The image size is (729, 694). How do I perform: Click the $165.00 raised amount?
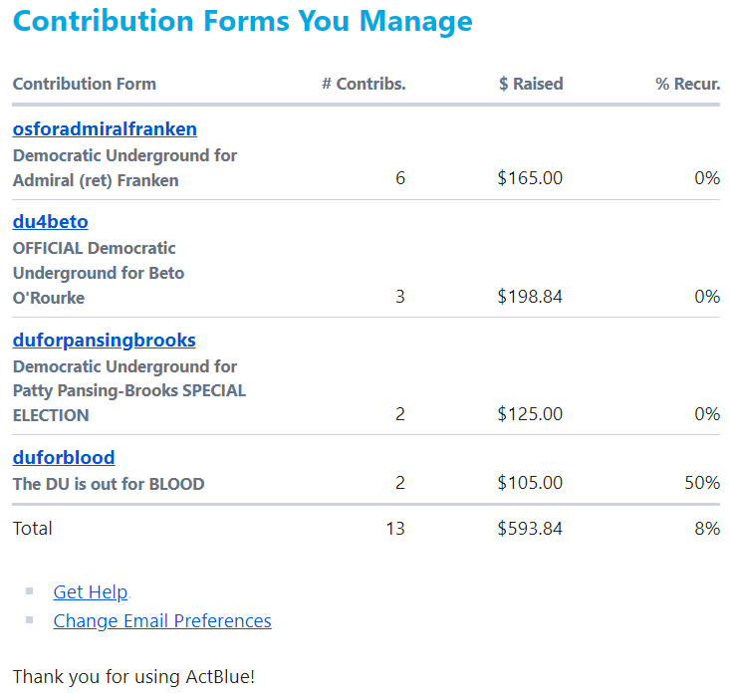pos(530,178)
